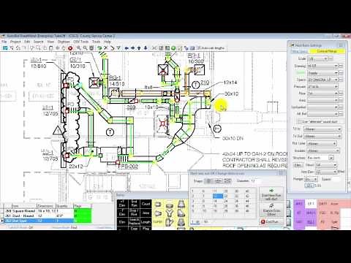
Task: Open the Hanger dropdown
Action: point(312,179)
